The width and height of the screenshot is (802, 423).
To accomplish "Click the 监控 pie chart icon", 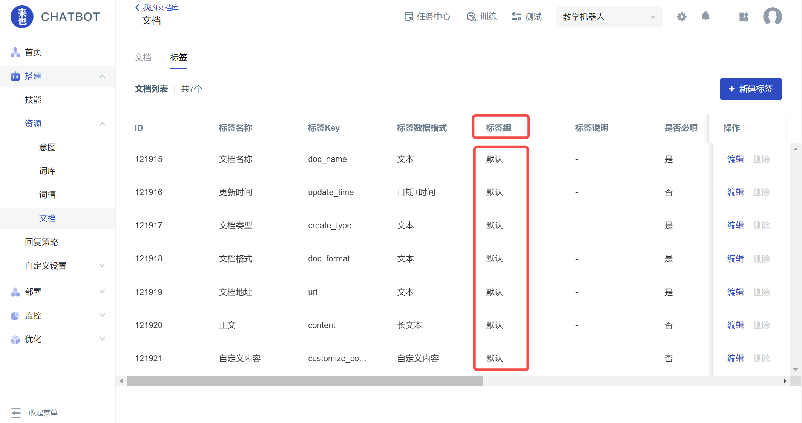I will [x=15, y=316].
